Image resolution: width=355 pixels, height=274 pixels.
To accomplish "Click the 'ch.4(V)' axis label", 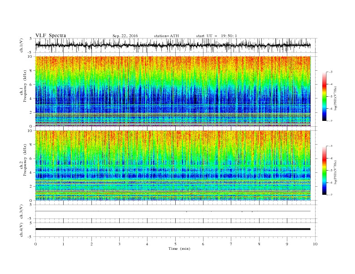I will (22, 230).
